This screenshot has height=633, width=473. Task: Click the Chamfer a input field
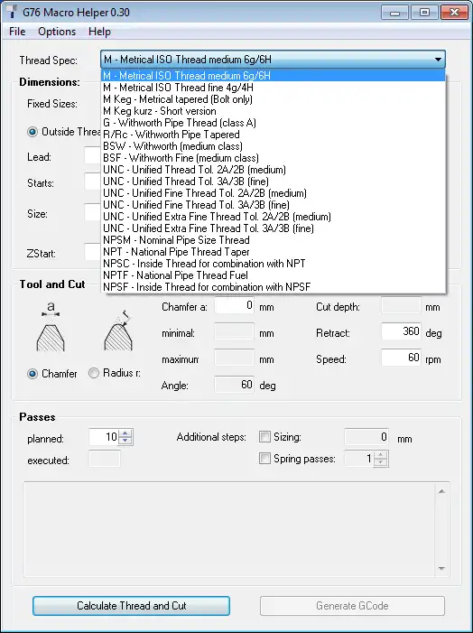click(234, 305)
